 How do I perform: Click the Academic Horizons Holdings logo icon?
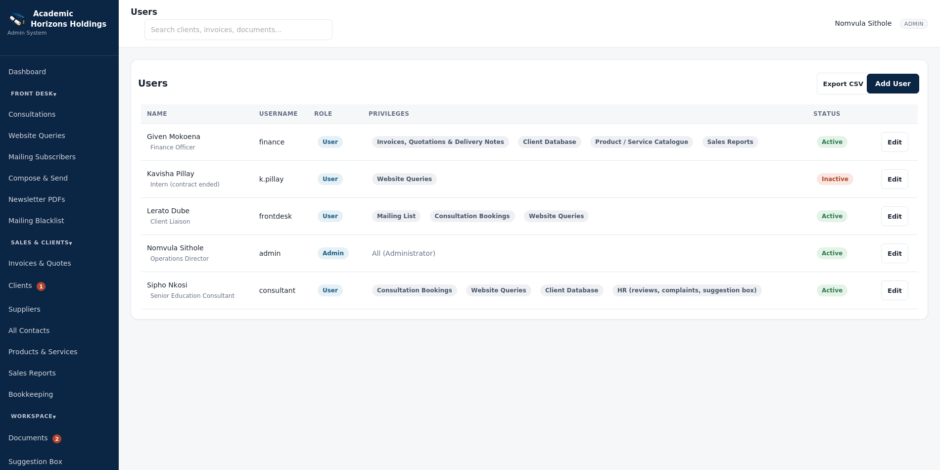(17, 19)
